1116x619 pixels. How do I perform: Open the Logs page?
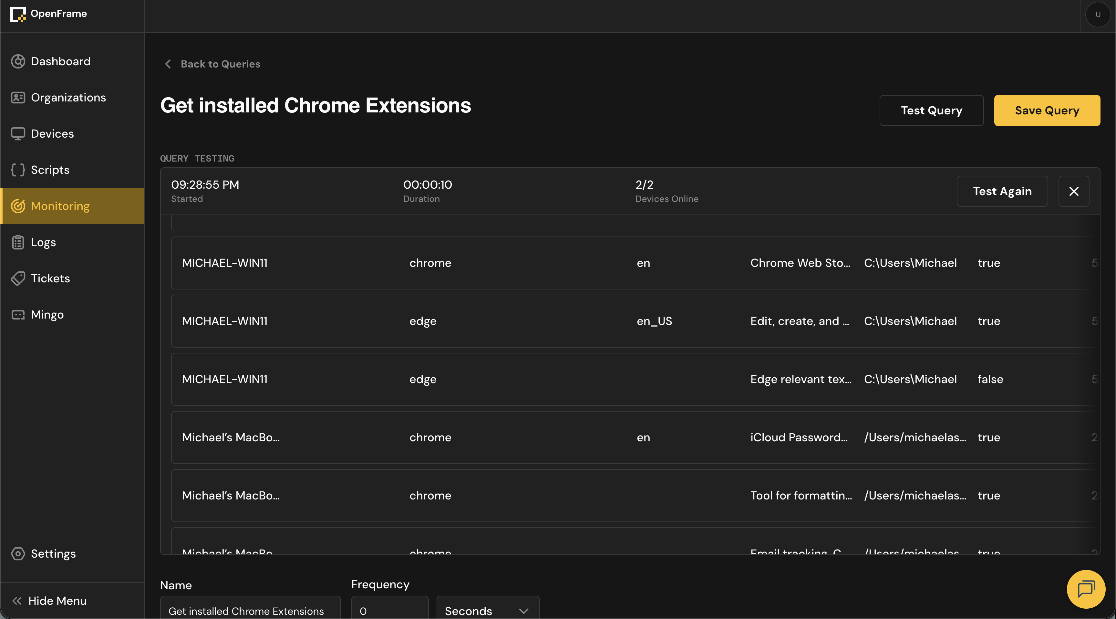pos(72,242)
